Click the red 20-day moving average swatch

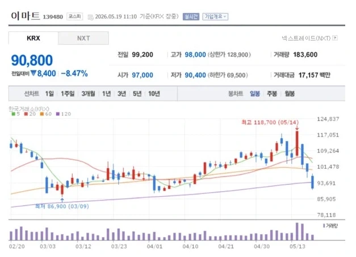click(x=26, y=114)
